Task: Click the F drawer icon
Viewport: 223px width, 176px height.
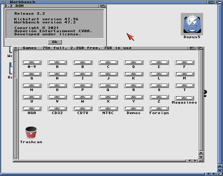Action: pyautogui.click(x=185, y=62)
